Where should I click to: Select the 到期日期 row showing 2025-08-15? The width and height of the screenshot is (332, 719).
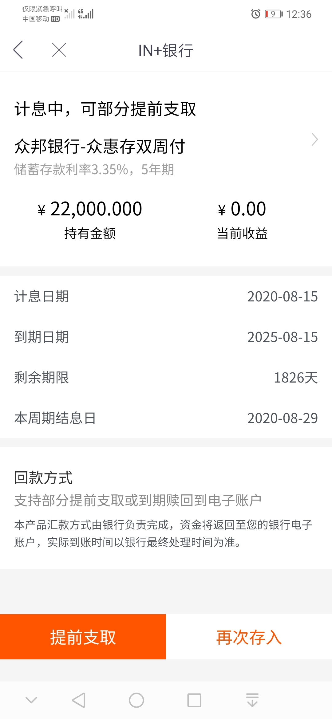click(x=166, y=337)
